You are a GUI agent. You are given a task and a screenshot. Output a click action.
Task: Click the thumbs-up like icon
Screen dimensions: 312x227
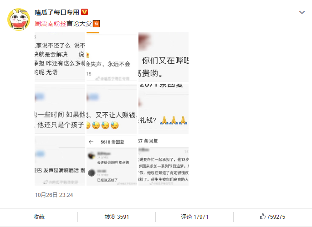coord(263,217)
